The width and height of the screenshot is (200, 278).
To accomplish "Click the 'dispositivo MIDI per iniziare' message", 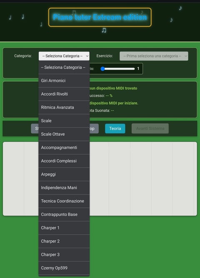I will (x=114, y=103).
